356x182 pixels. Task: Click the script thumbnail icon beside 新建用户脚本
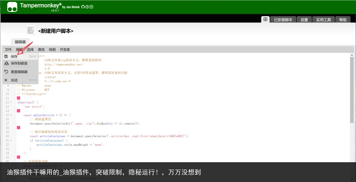[31, 30]
